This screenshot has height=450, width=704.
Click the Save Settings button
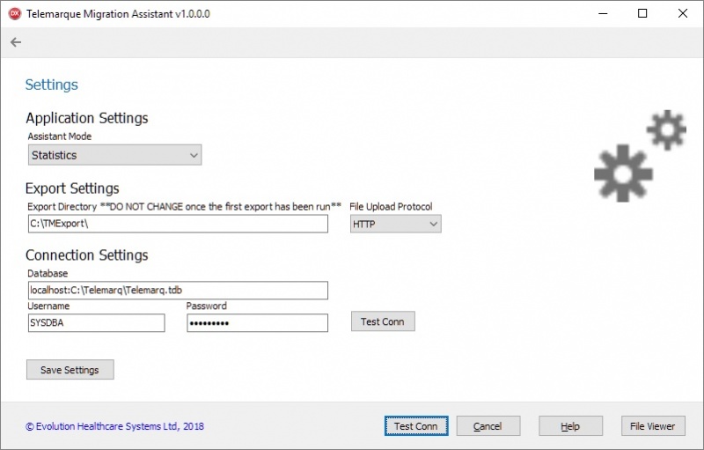click(70, 370)
